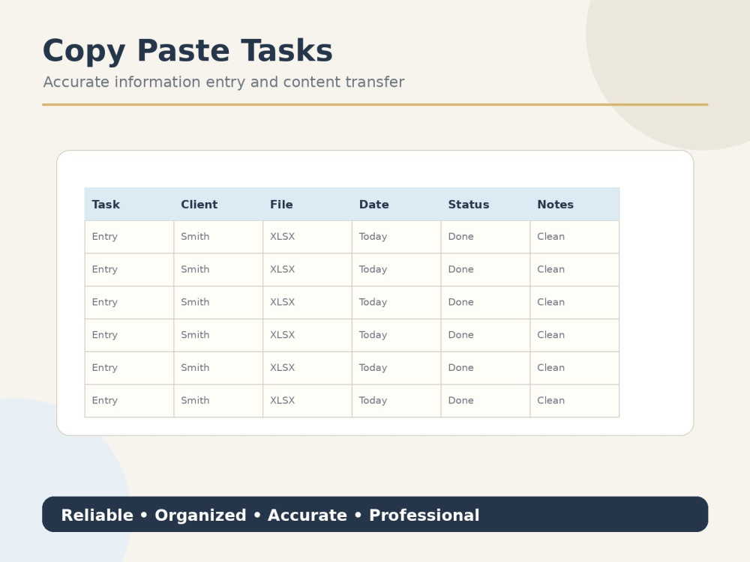Select the "File" column header

click(307, 205)
